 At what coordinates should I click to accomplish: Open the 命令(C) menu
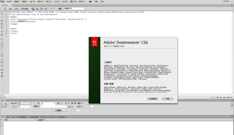(57, 1)
